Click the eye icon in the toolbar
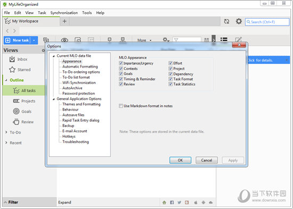 click(64, 40)
